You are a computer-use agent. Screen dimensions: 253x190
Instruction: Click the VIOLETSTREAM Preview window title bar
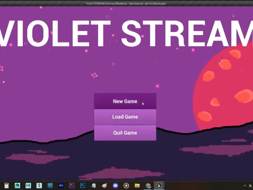[126, 3]
